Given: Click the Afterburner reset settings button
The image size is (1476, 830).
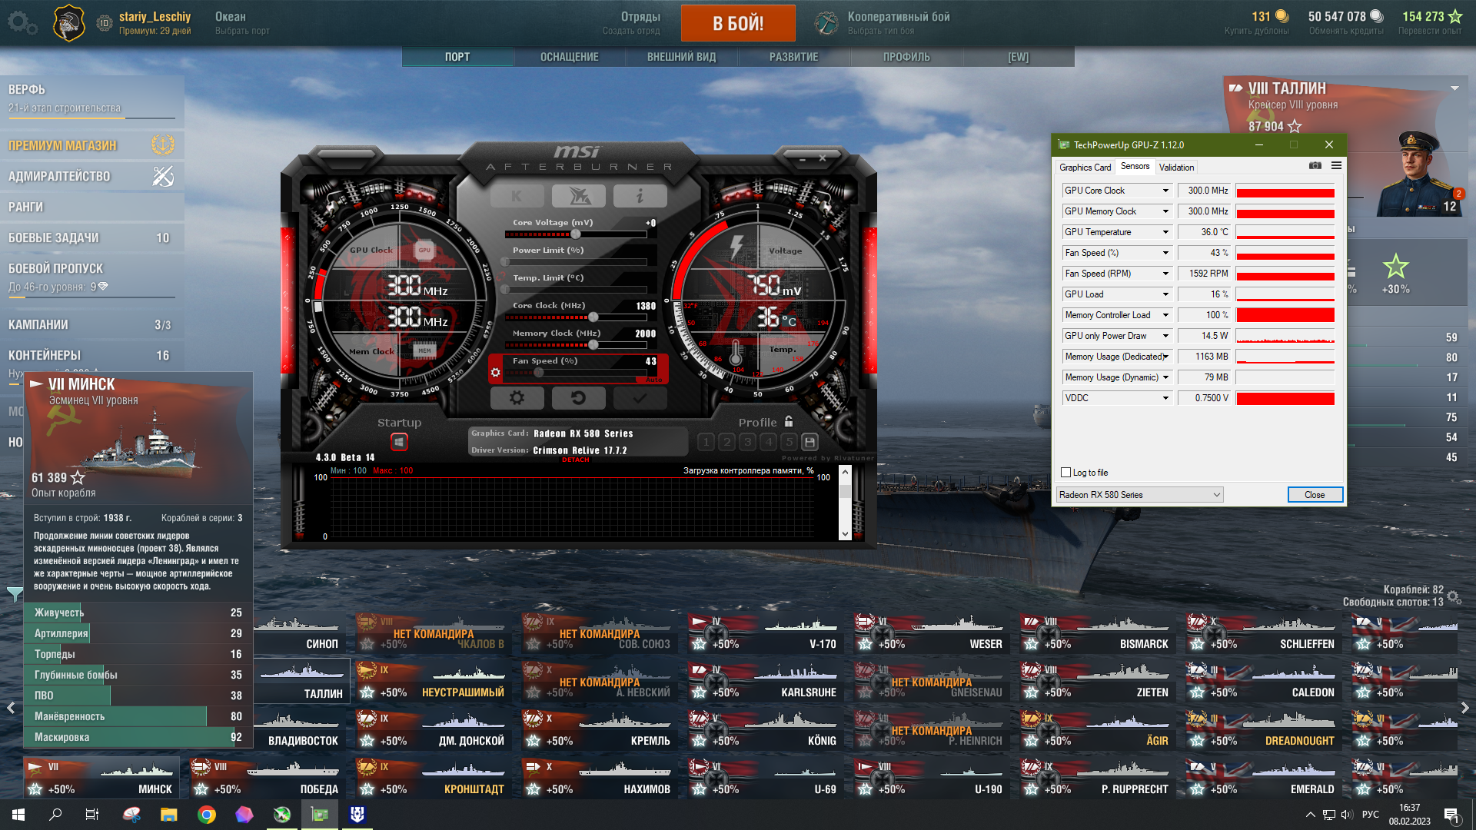Looking at the screenshot, I should coord(578,398).
